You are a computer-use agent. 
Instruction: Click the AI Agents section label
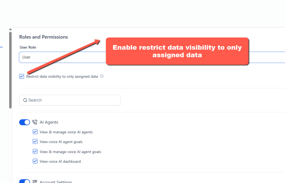point(49,122)
